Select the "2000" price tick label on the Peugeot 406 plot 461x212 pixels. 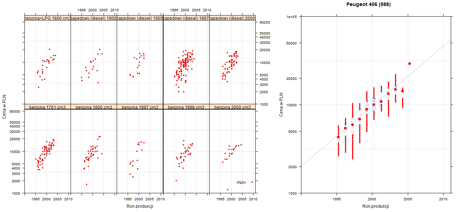pos(293,166)
